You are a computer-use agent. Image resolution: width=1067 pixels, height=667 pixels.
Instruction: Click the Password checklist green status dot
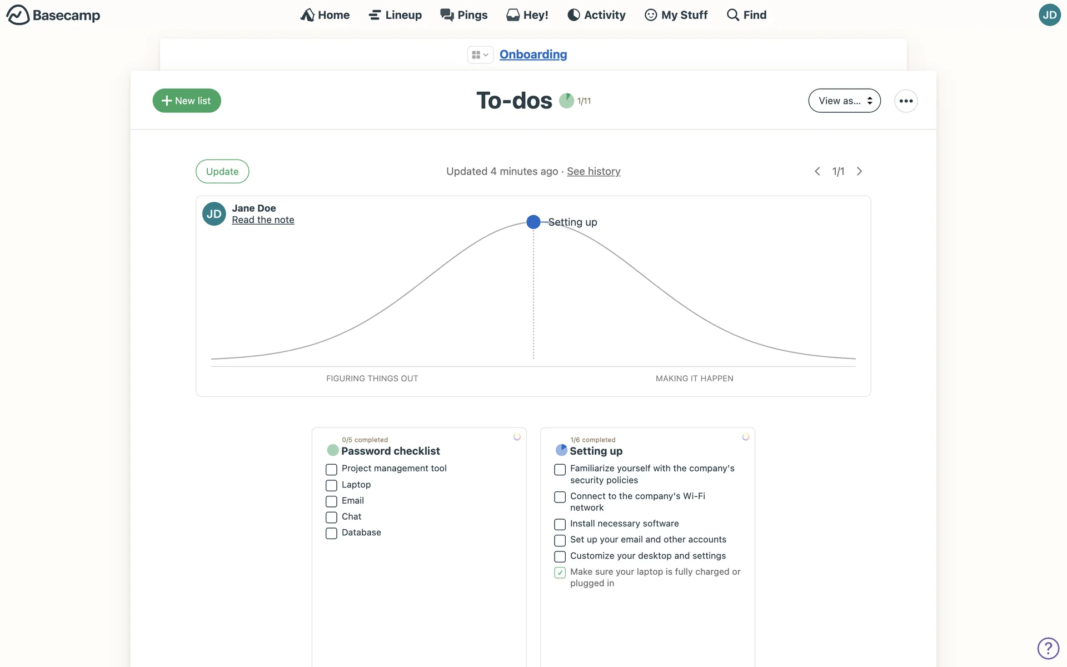[x=333, y=450]
